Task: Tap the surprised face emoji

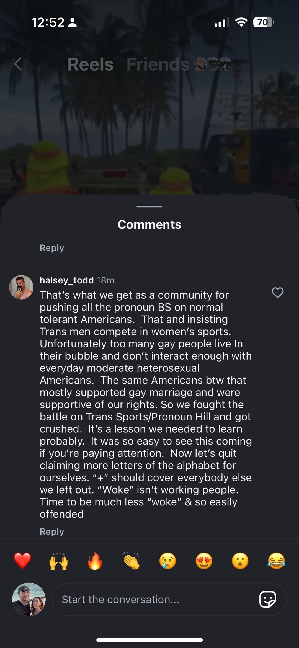Action: [x=240, y=561]
